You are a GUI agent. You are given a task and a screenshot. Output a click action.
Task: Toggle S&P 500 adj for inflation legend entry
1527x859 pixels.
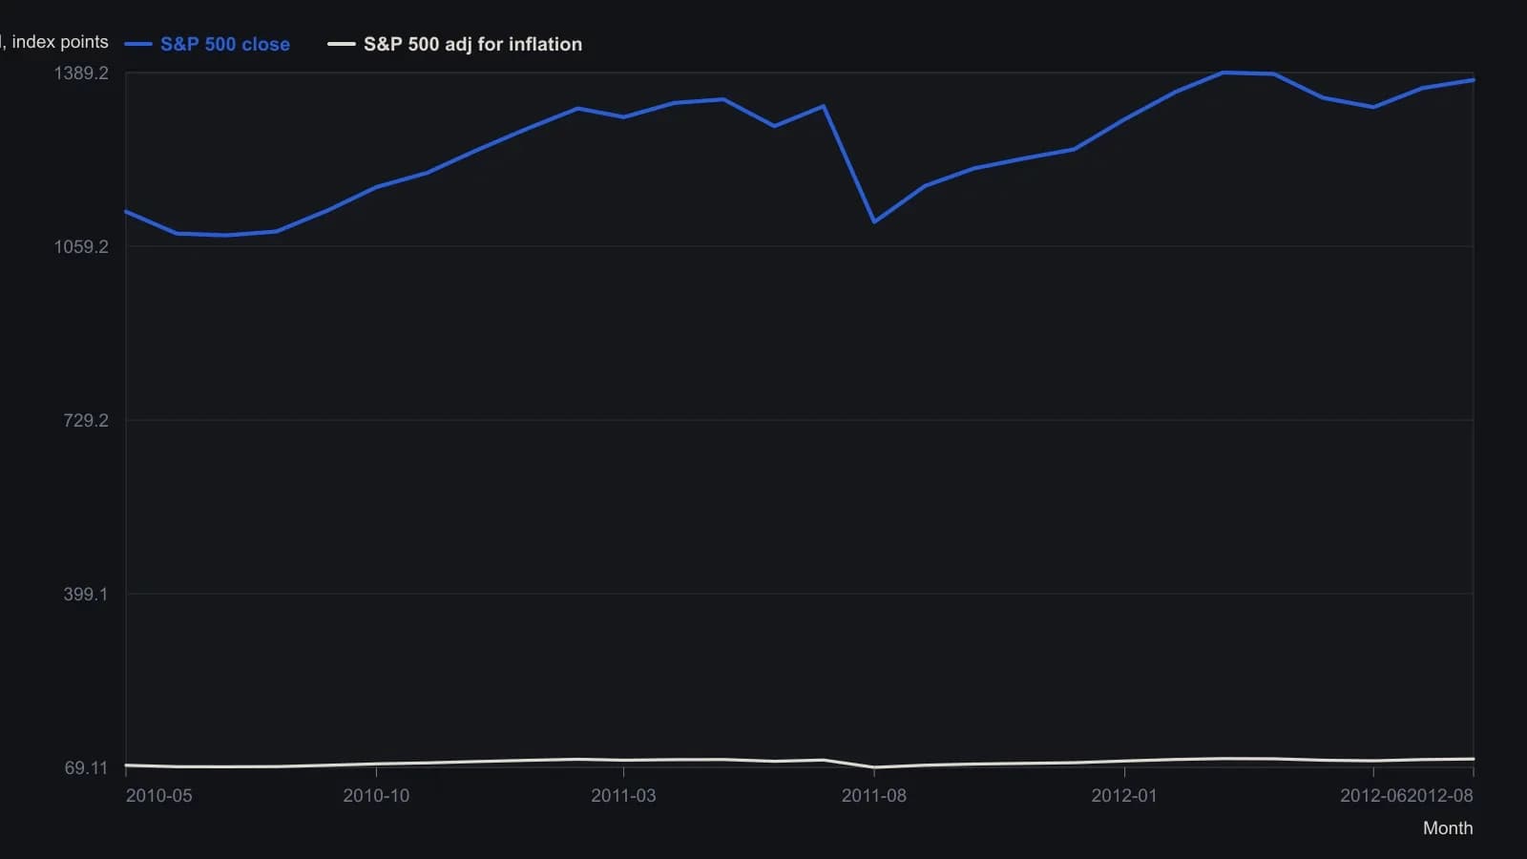454,44
